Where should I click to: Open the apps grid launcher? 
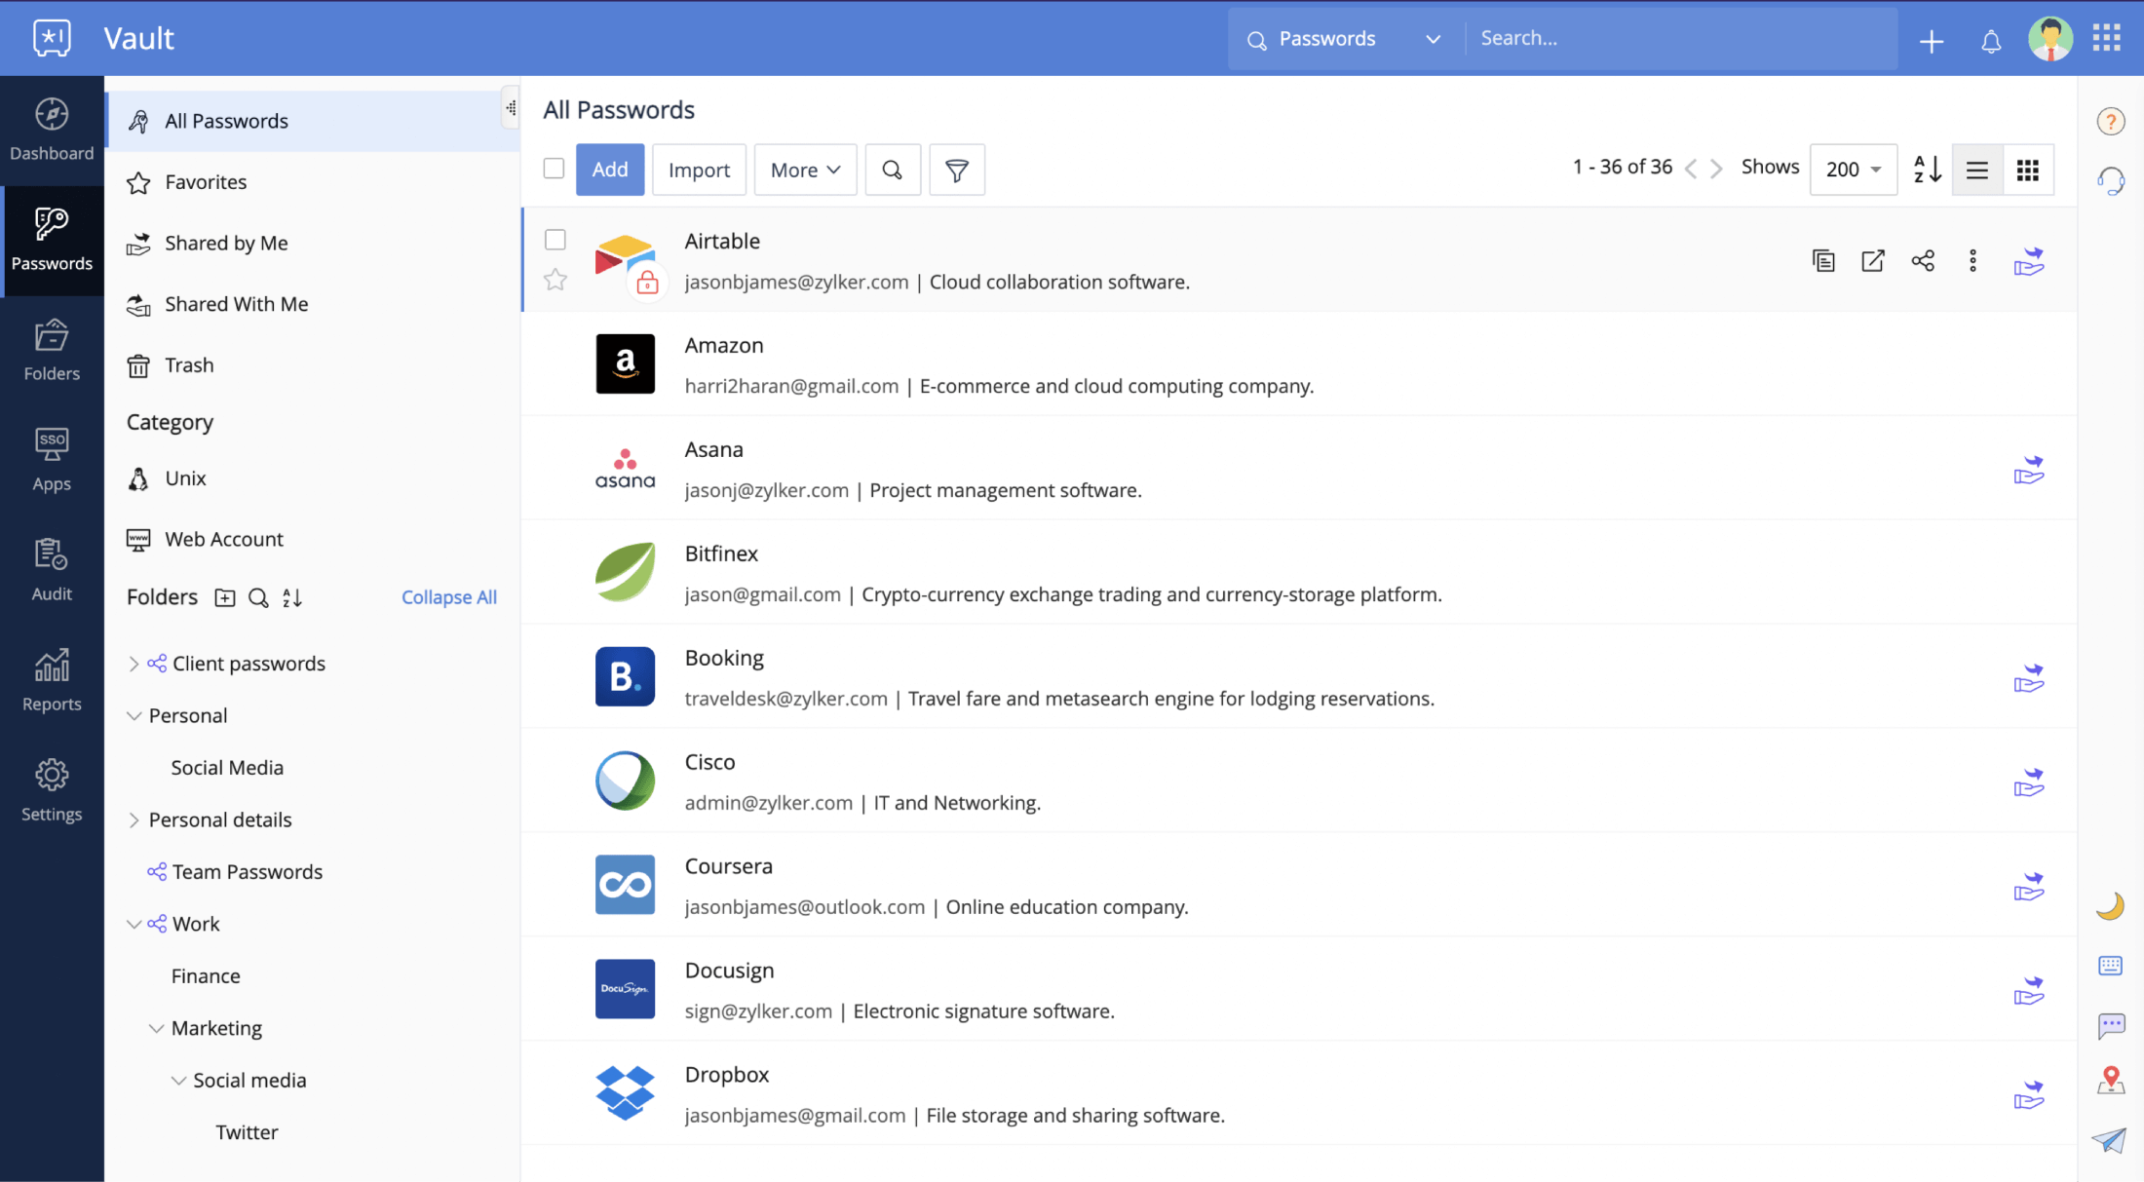[x=2106, y=38]
